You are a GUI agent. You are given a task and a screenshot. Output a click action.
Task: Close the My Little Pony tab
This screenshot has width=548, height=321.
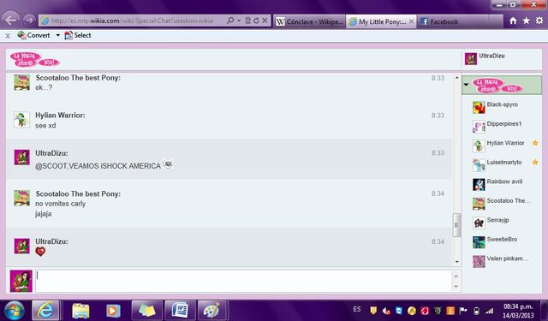(411, 21)
